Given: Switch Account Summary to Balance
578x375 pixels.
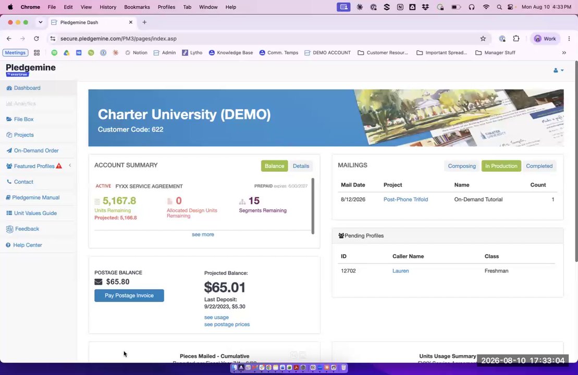Looking at the screenshot, I should (x=274, y=166).
